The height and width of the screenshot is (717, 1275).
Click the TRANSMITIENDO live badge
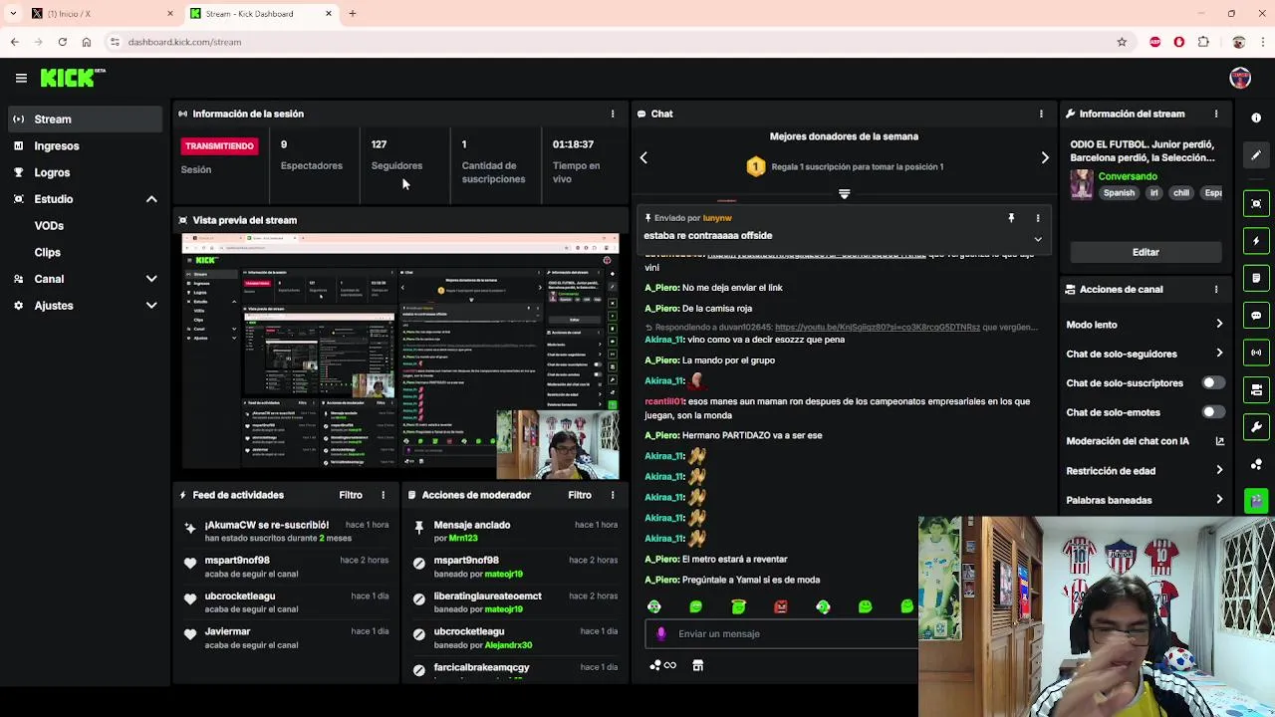[219, 146]
